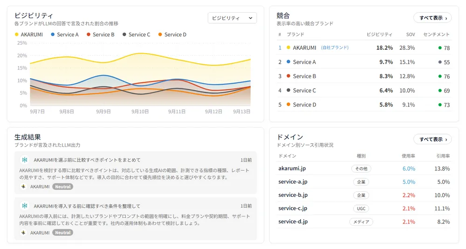The width and height of the screenshot is (466, 249).
Task: Click Service A grey sentiment indicator 55
Action: pos(444,62)
